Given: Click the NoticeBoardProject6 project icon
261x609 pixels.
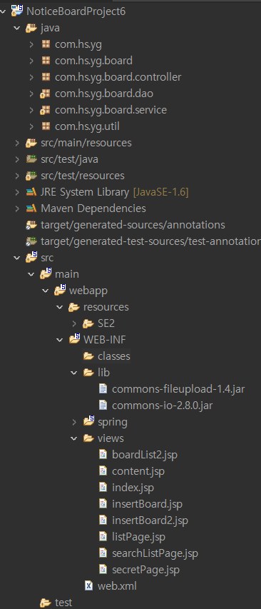Looking at the screenshot, I should click(17, 11).
